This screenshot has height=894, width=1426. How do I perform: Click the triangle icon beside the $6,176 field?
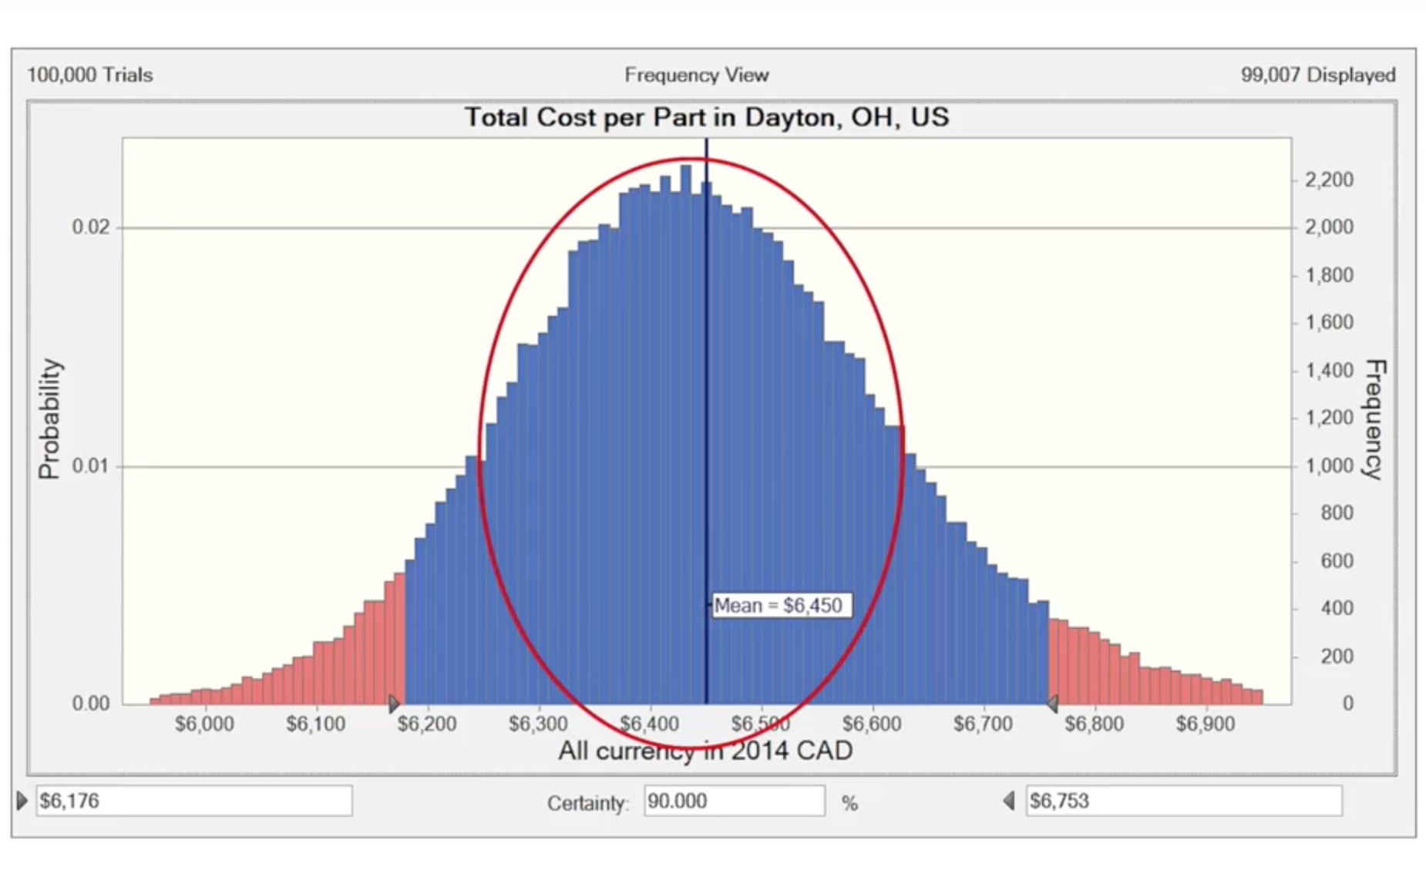pyautogui.click(x=22, y=801)
